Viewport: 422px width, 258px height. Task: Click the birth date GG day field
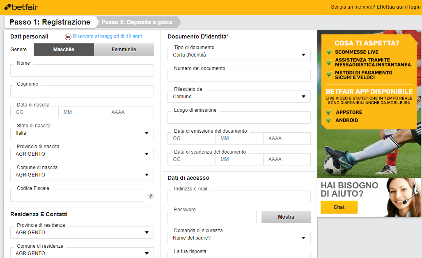point(34,112)
